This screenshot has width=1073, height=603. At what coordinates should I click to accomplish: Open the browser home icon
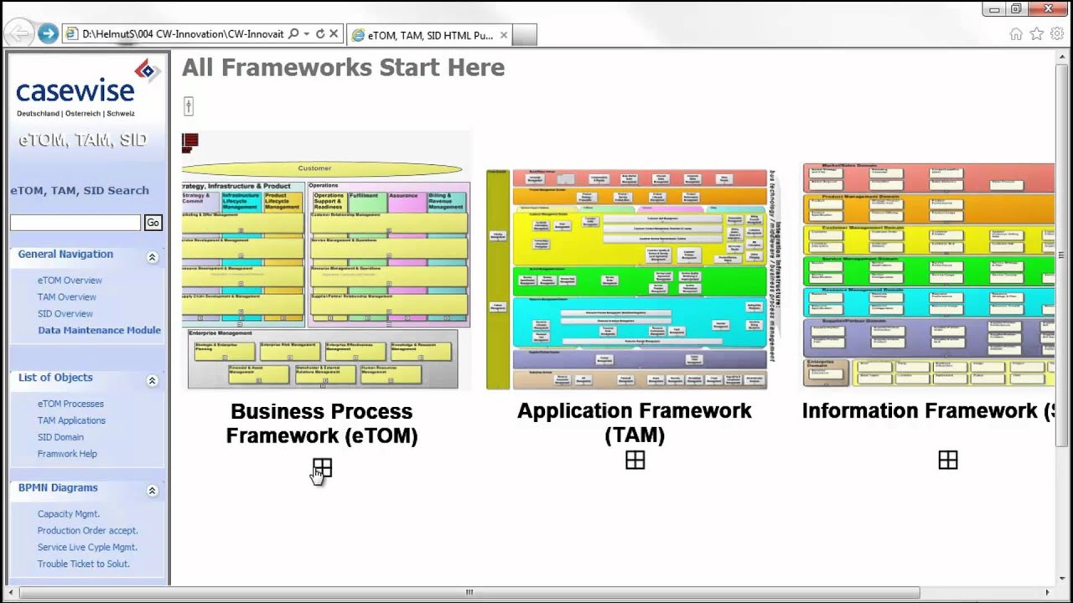coord(1016,34)
